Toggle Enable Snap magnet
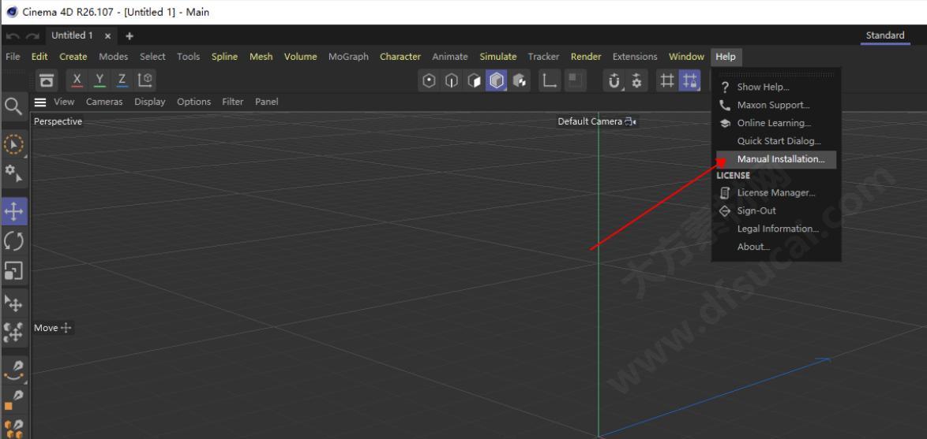The image size is (927, 439). point(614,80)
